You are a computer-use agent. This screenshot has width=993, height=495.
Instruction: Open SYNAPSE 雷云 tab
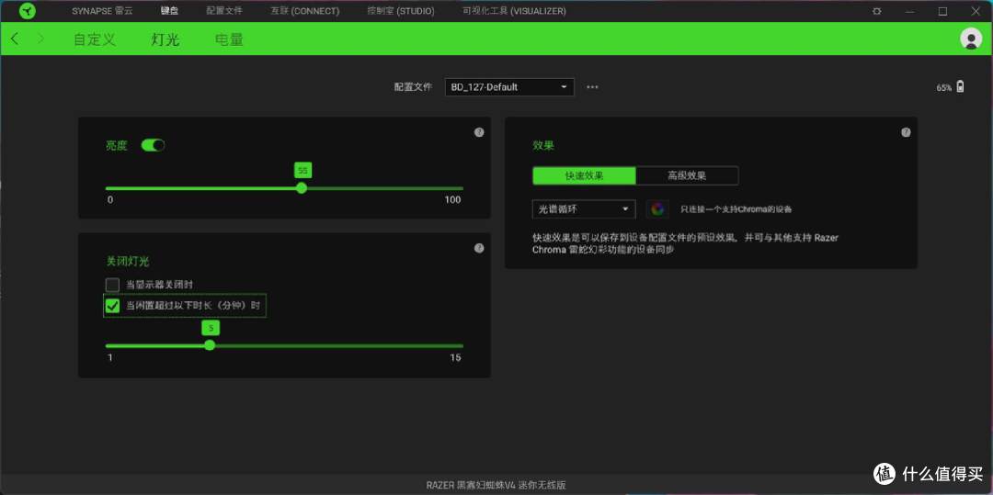(x=102, y=11)
